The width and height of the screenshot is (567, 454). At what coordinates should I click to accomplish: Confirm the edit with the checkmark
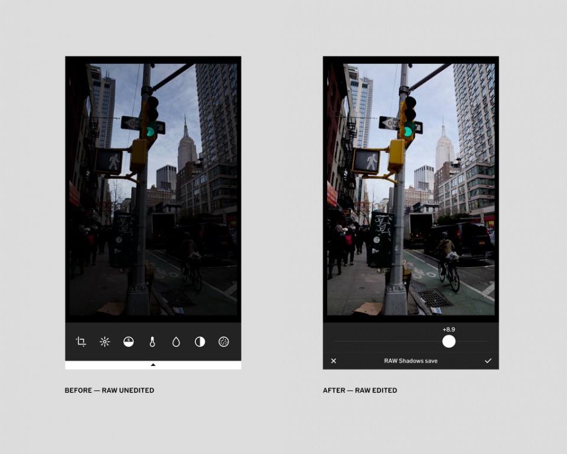488,361
